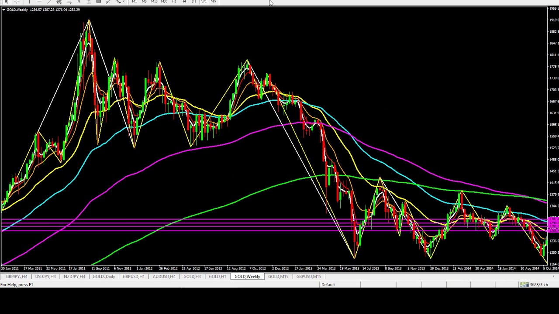Switch chart to MN monthly timeframe
The image size is (559, 314).
click(214, 2)
